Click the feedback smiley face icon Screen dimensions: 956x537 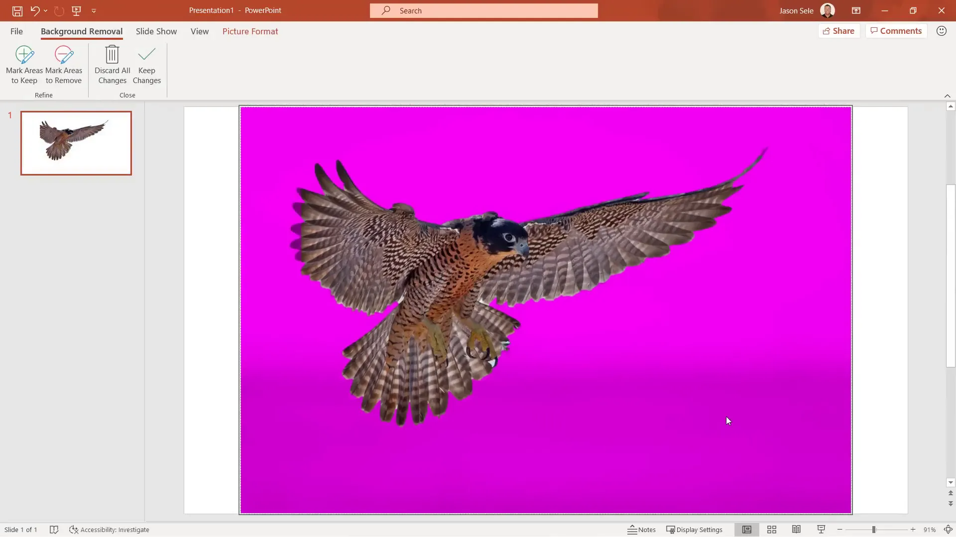tap(941, 31)
